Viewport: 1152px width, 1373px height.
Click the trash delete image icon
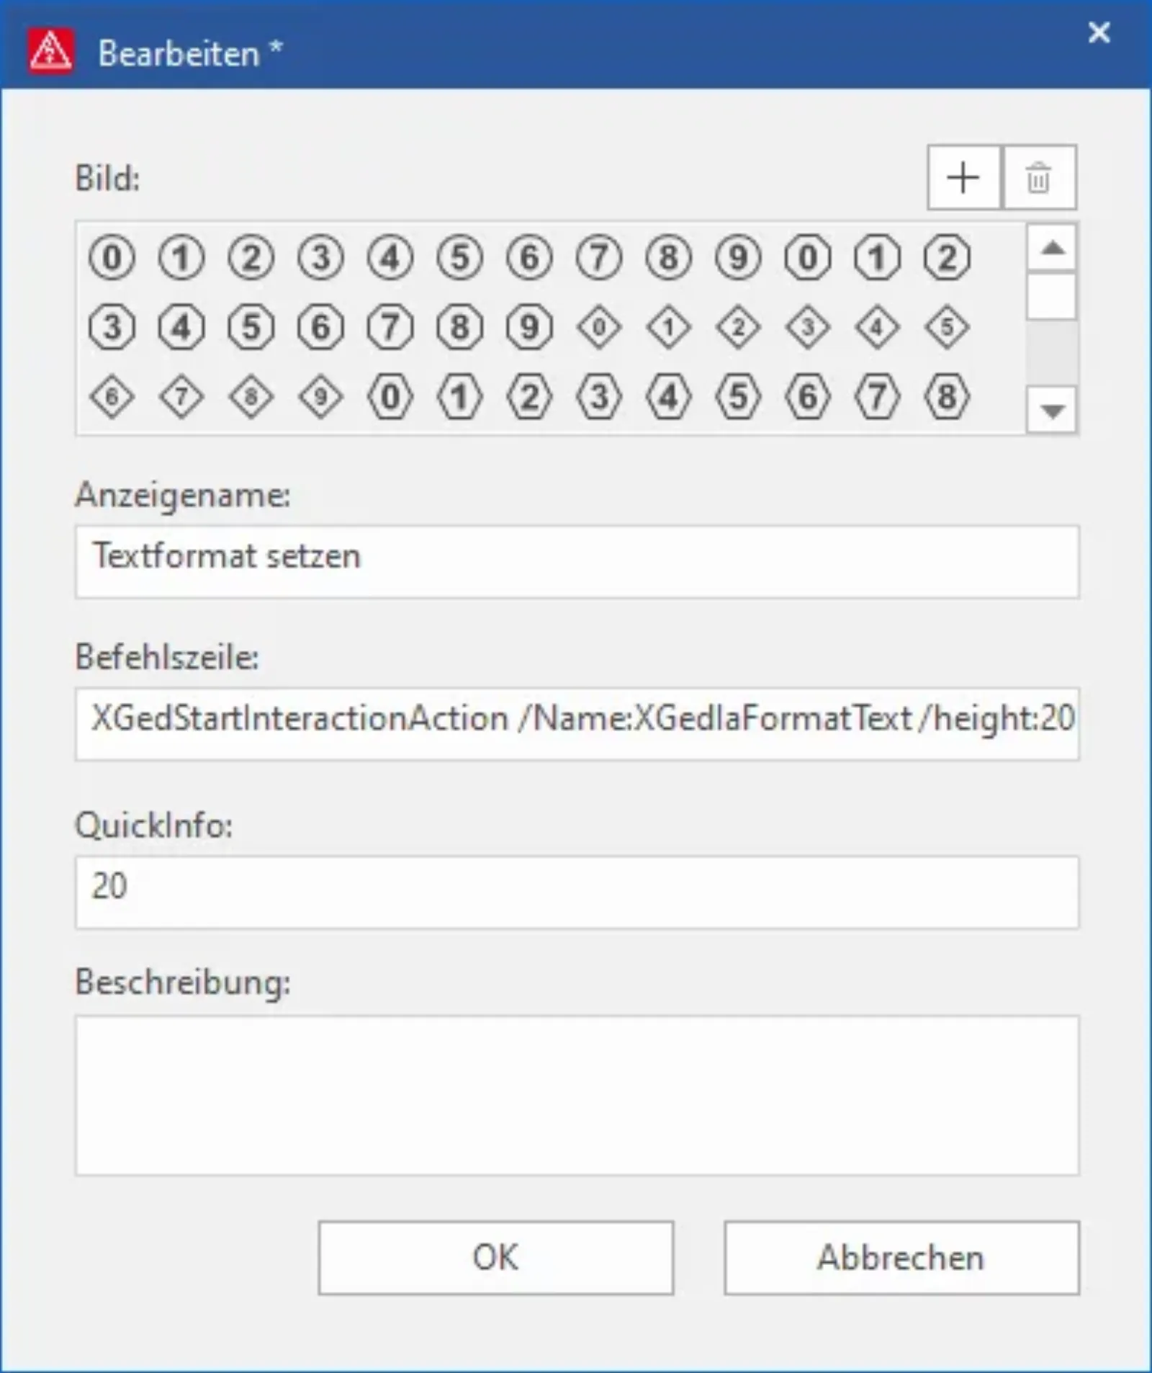click(1039, 177)
